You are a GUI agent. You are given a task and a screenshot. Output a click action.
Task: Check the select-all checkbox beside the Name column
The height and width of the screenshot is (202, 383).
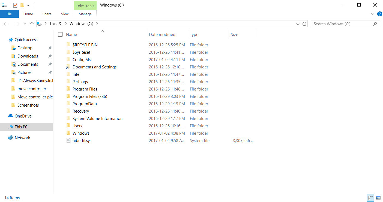(60, 34)
